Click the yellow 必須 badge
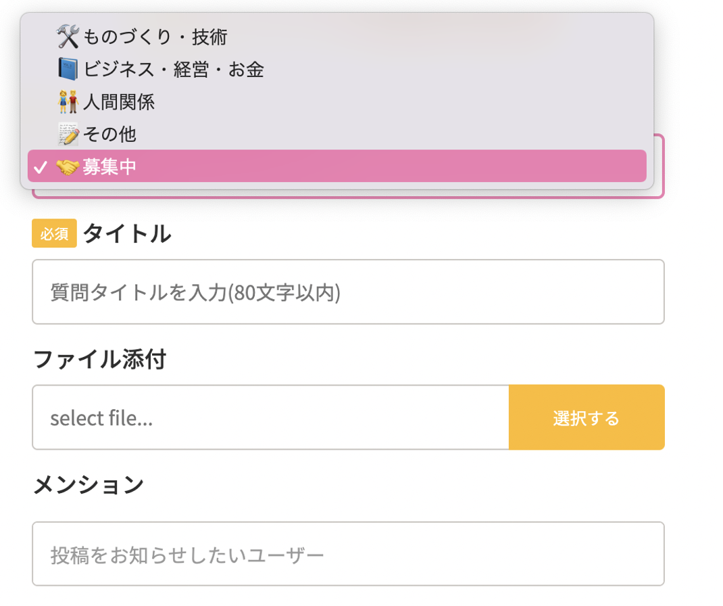 pyautogui.click(x=54, y=234)
